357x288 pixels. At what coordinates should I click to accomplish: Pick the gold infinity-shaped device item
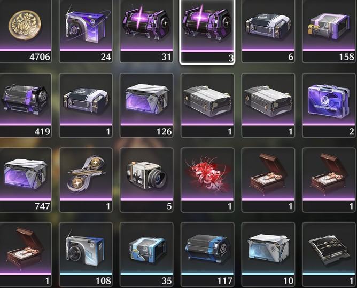86,180
